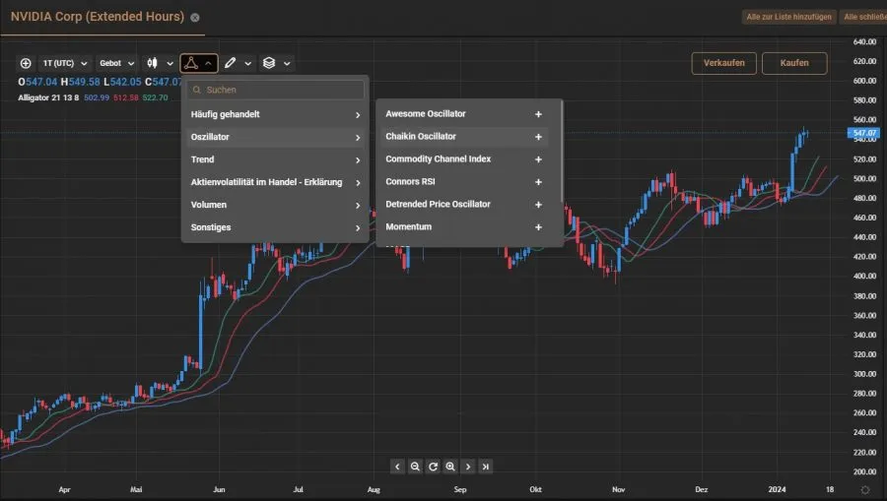This screenshot has width=887, height=501.
Task: Select Connors RSI from oscillator list
Action: click(411, 182)
